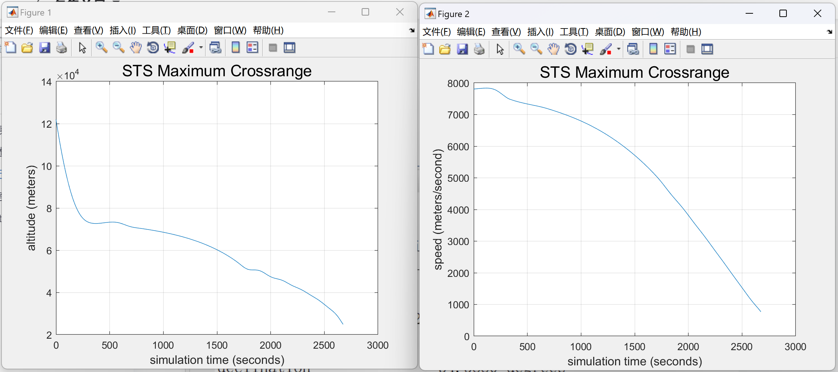This screenshot has width=838, height=372.
Task: Save figure icon in Figure 1
Action: pyautogui.click(x=45, y=48)
